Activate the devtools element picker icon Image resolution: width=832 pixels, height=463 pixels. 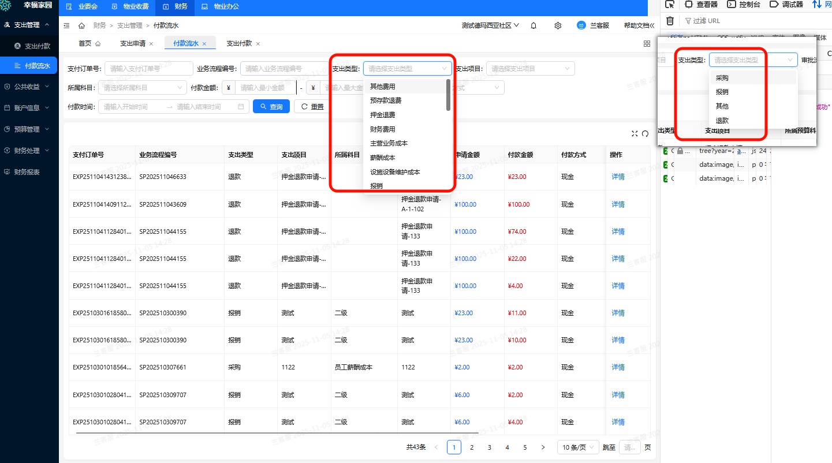670,4
